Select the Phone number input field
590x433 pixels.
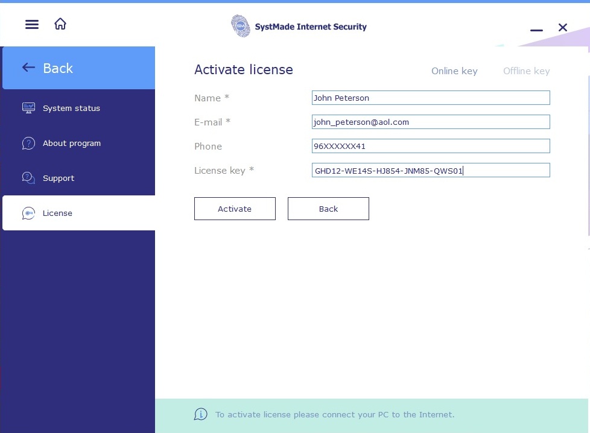click(431, 146)
